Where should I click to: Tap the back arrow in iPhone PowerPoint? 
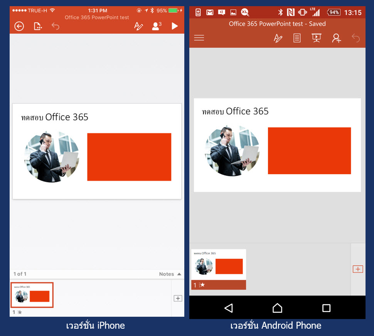coord(19,26)
